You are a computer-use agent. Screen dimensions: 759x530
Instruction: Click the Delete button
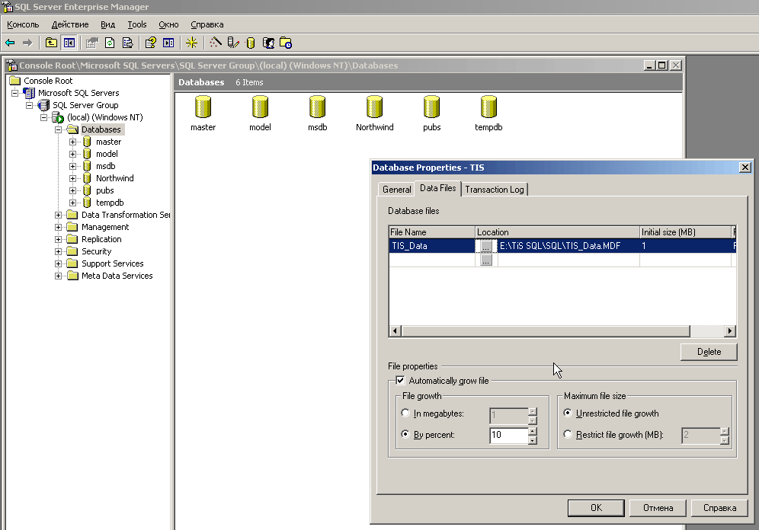coord(709,352)
